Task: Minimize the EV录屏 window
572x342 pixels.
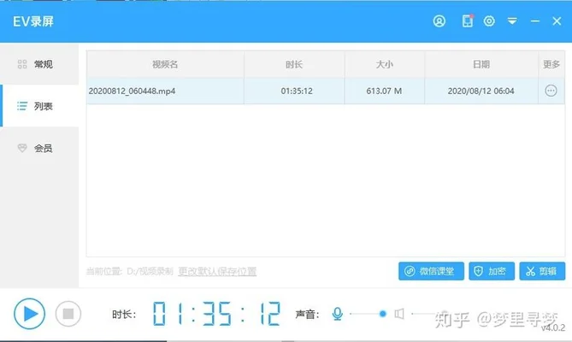Action: pos(535,21)
